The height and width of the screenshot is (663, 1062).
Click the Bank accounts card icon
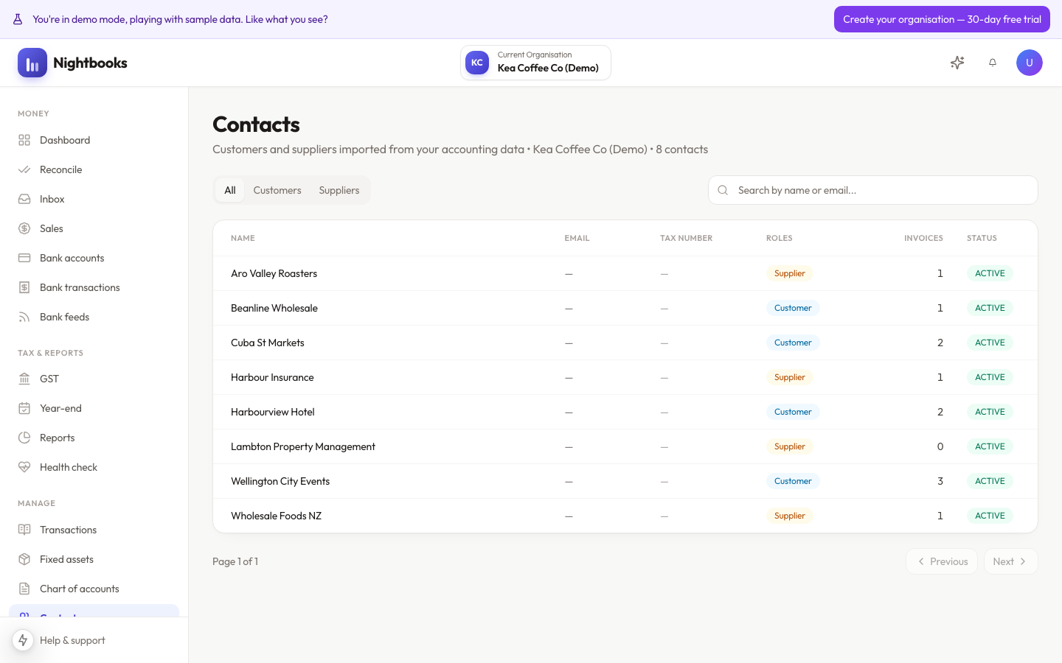pyautogui.click(x=24, y=258)
